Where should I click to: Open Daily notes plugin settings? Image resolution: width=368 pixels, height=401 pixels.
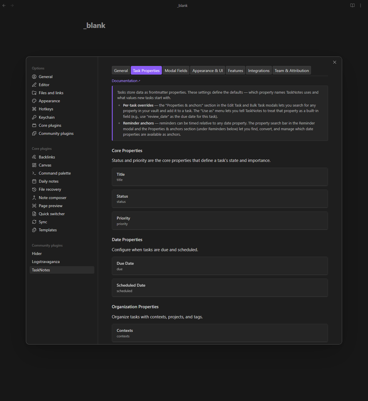[49, 181]
